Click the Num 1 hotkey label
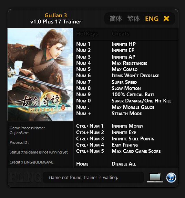 pyautogui.click(x=83, y=44)
